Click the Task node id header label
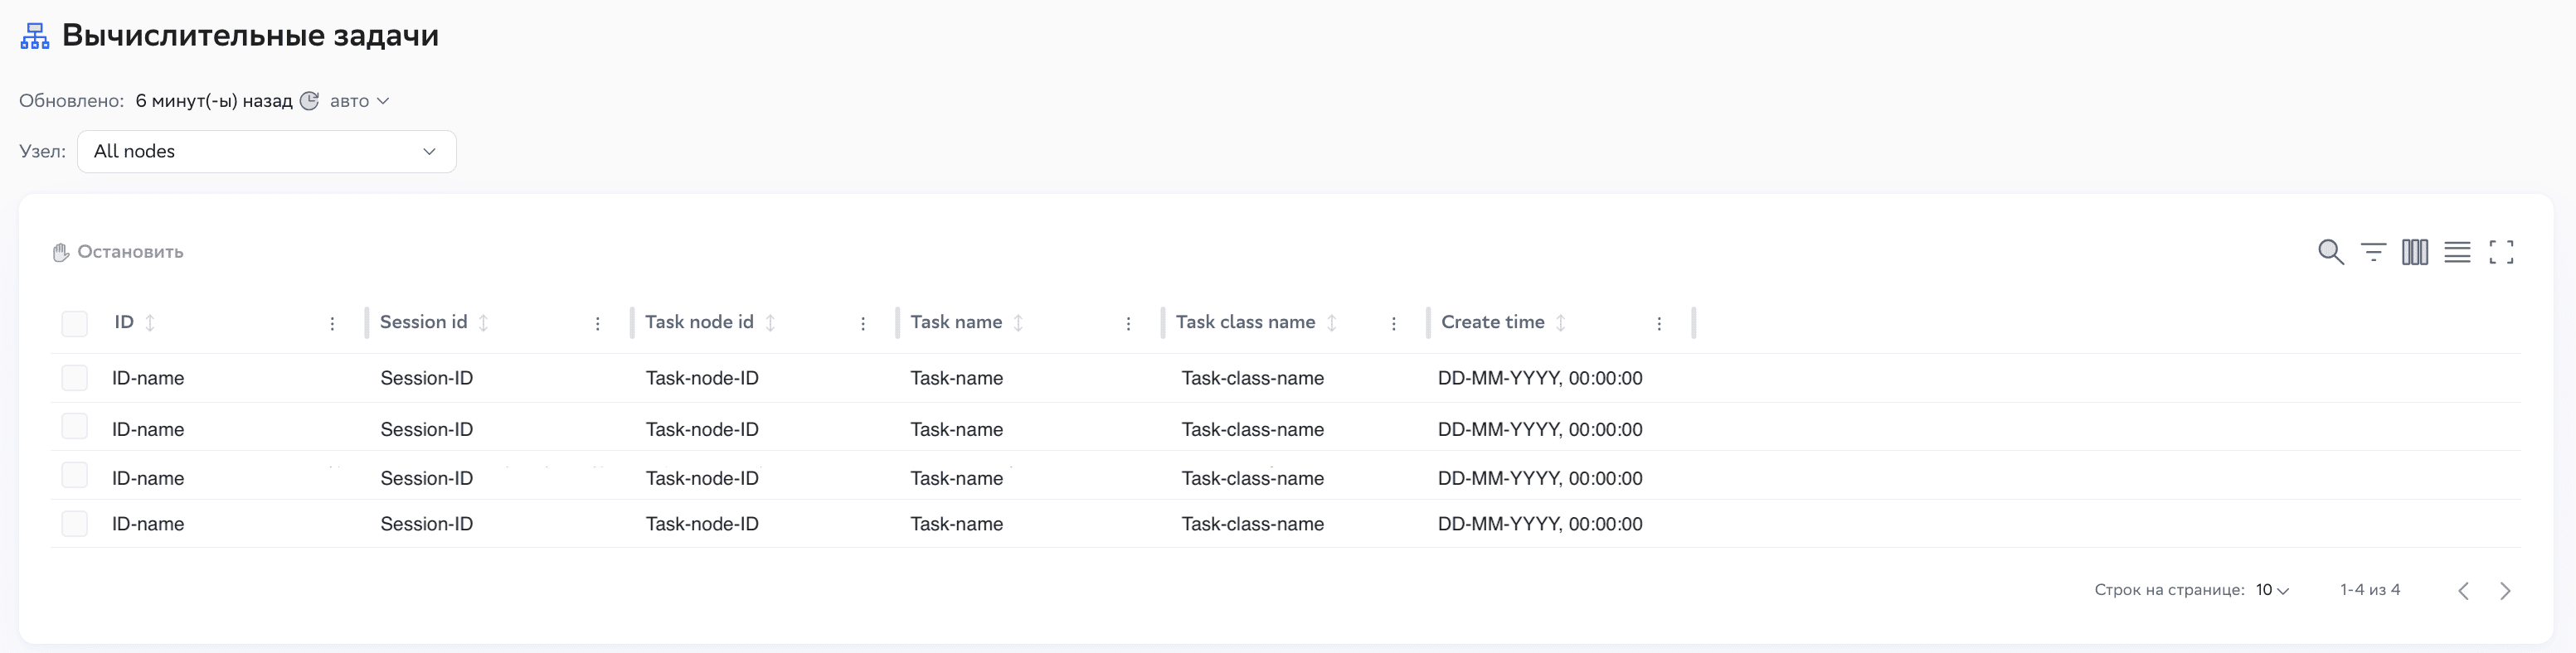Screen dimensions: 2576x653 point(699,322)
